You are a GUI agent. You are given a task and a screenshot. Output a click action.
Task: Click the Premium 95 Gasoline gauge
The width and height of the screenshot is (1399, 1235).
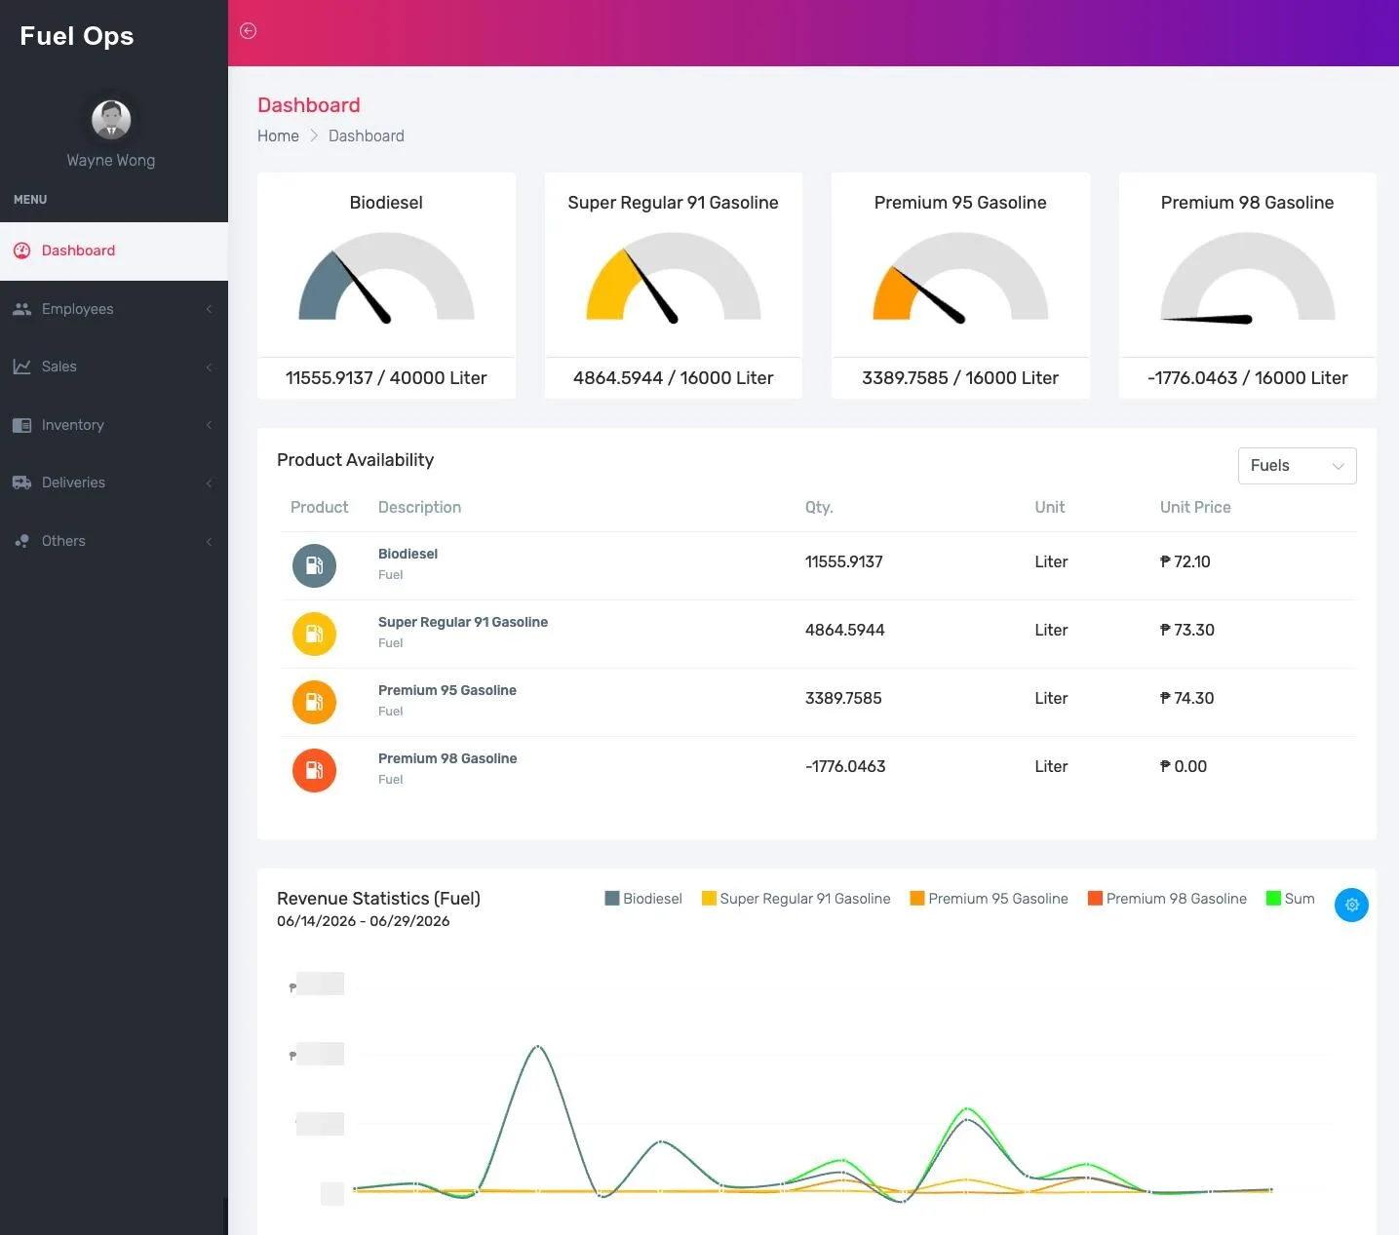960,277
